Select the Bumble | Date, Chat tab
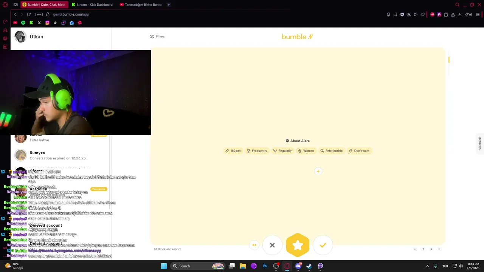The image size is (484, 272). point(44,5)
